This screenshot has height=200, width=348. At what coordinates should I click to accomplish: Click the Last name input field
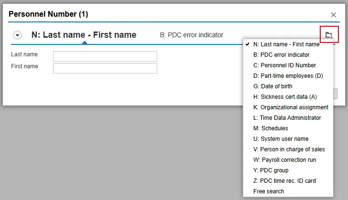pyautogui.click(x=105, y=56)
